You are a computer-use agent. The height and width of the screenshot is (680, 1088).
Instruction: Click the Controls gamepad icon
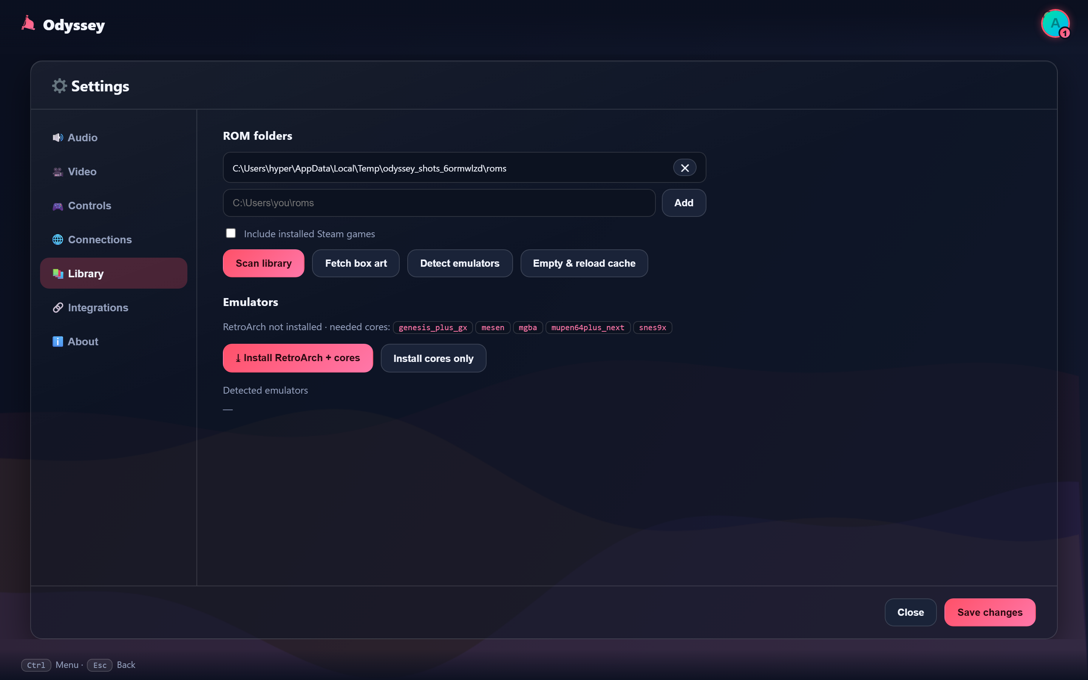pyautogui.click(x=57, y=206)
